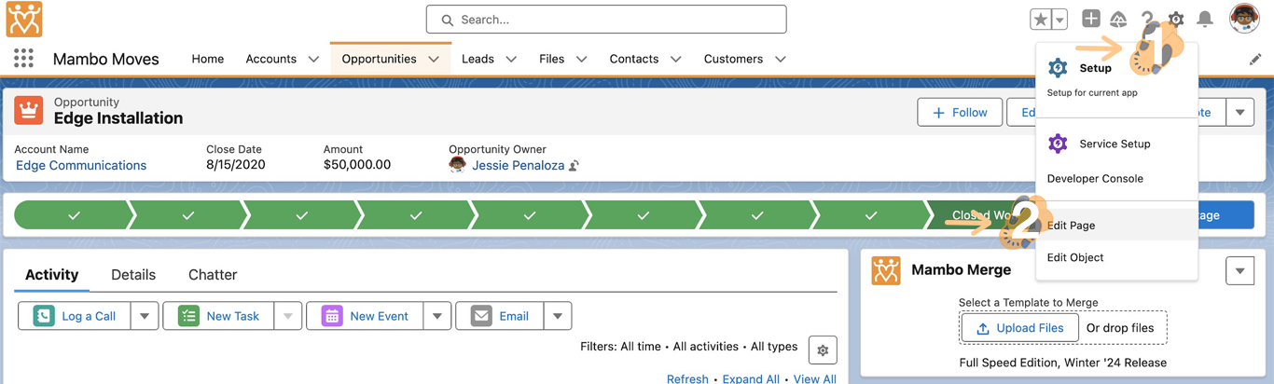The image size is (1274, 384).
Task: Click the notifications bell icon
Action: click(x=1205, y=20)
